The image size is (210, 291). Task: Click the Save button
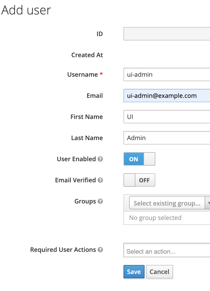(134, 272)
